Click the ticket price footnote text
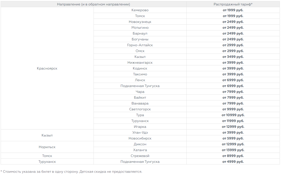Image resolution: width=282 pixels, height=174 pixels. click(71, 172)
